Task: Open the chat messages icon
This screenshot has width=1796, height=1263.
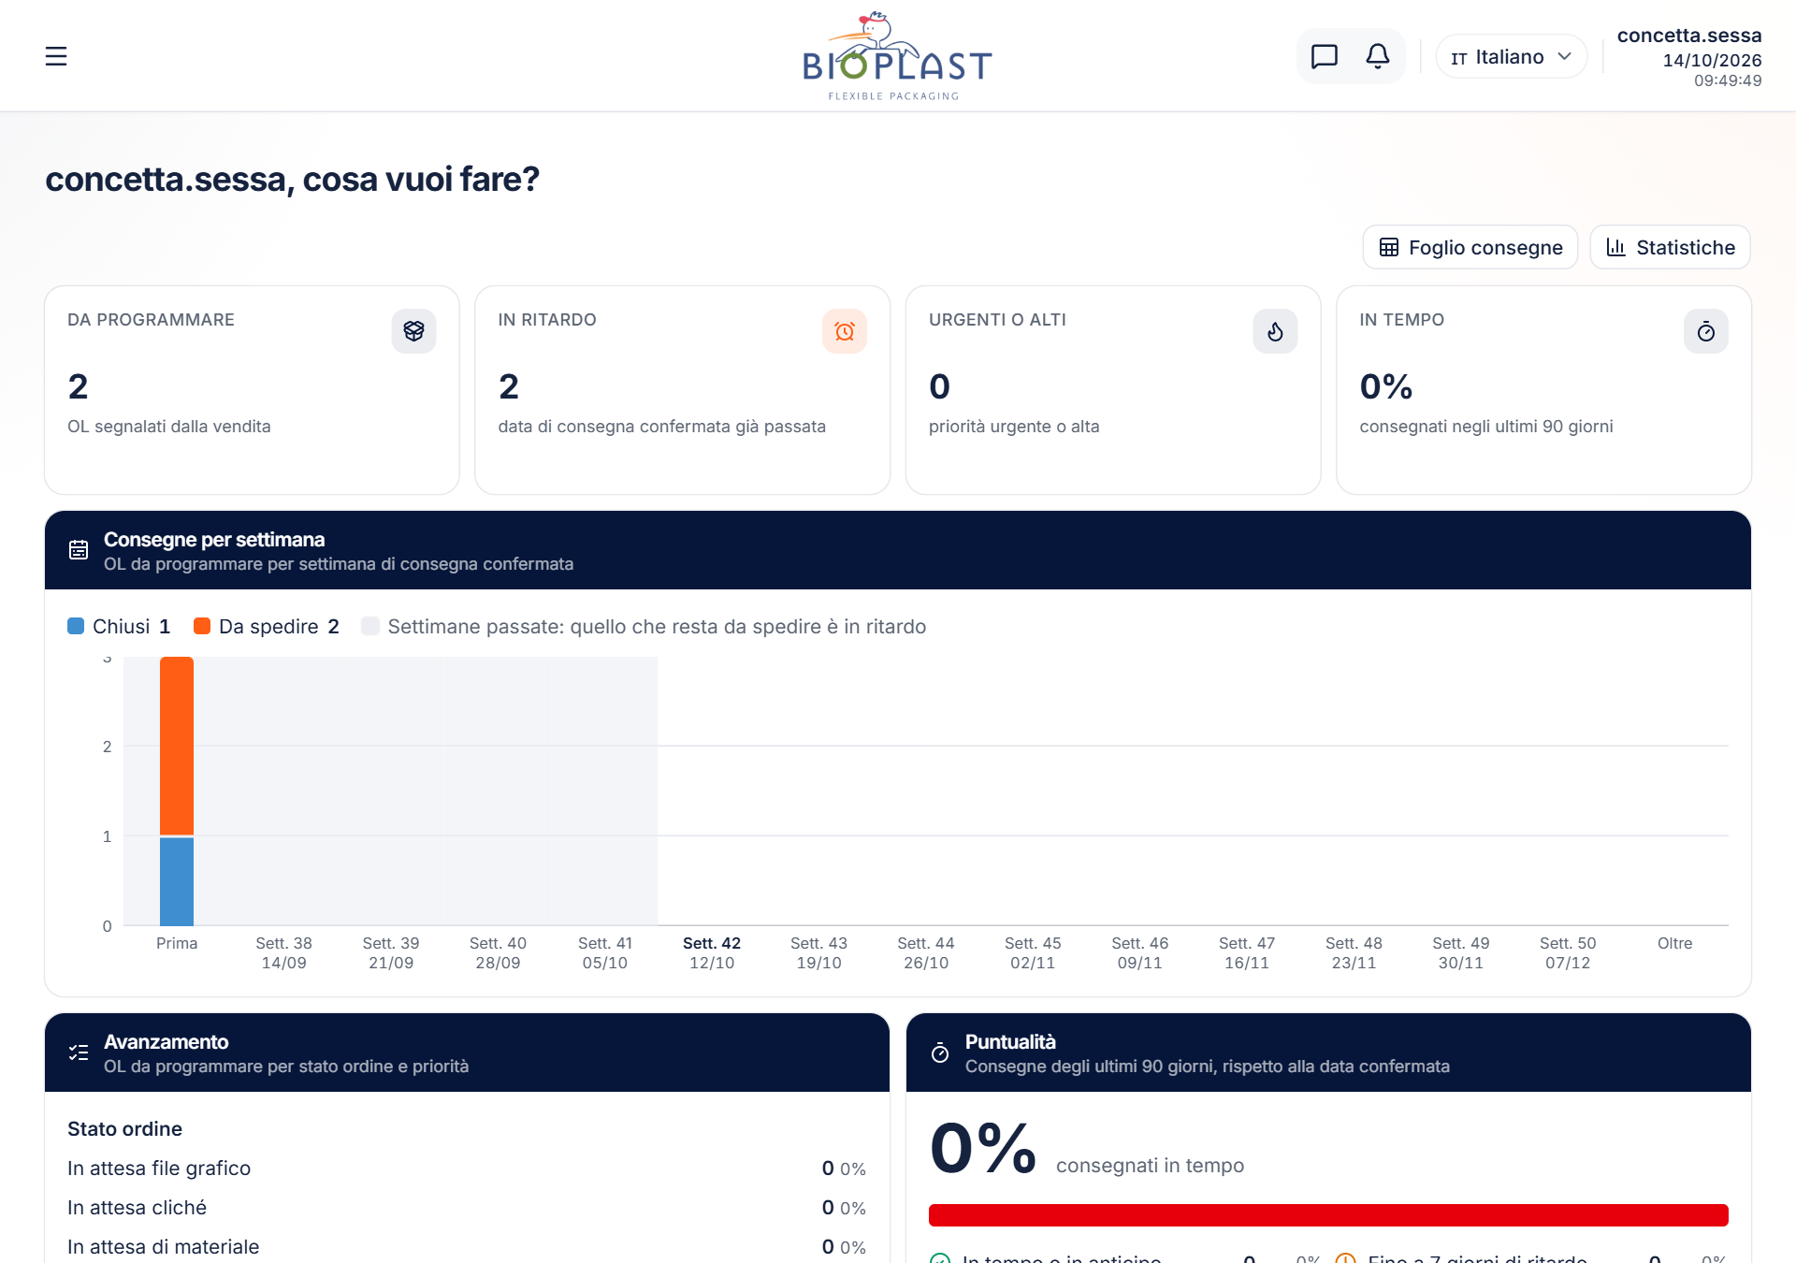Action: pos(1324,56)
